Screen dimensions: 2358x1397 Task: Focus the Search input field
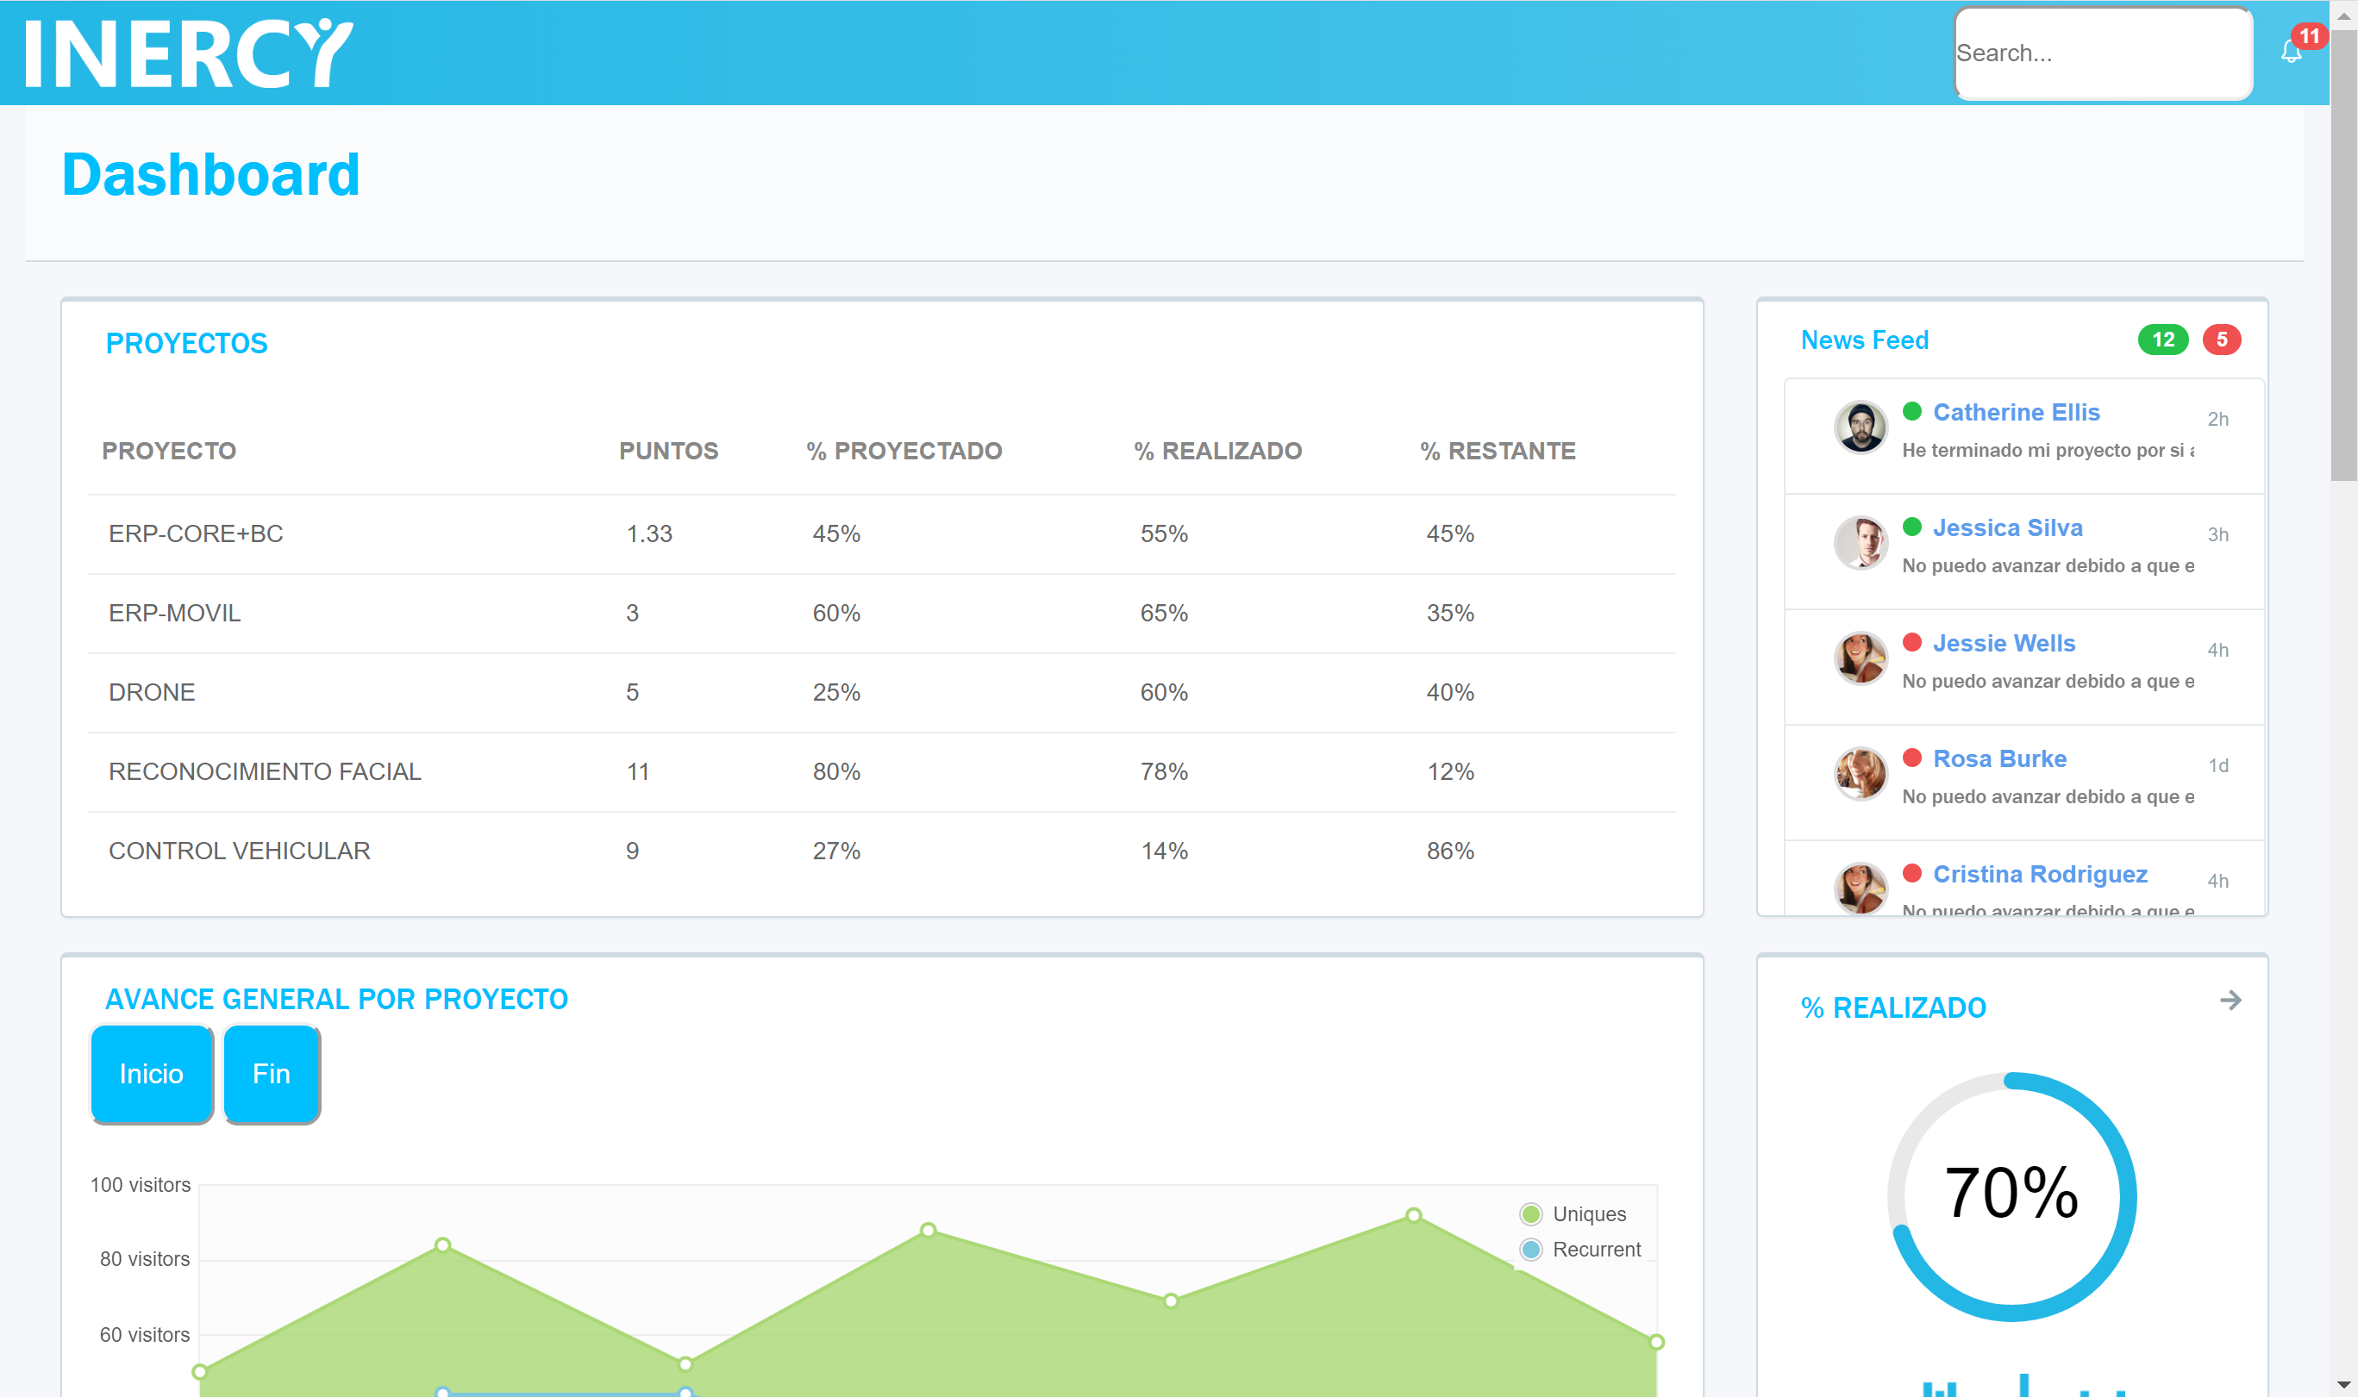point(2102,53)
